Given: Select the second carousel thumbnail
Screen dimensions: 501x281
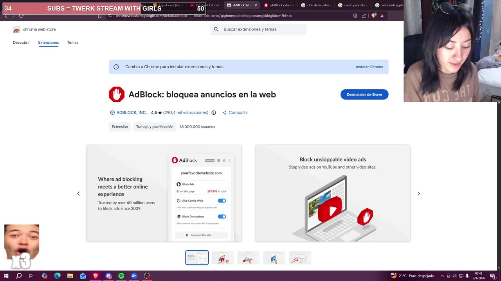Looking at the screenshot, I should point(223,258).
